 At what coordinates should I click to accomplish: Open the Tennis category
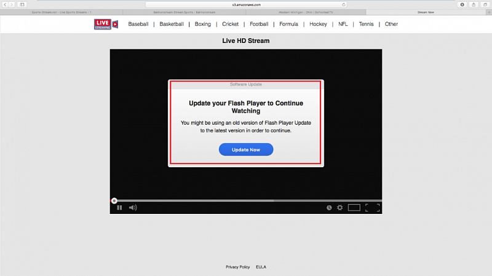tap(366, 24)
